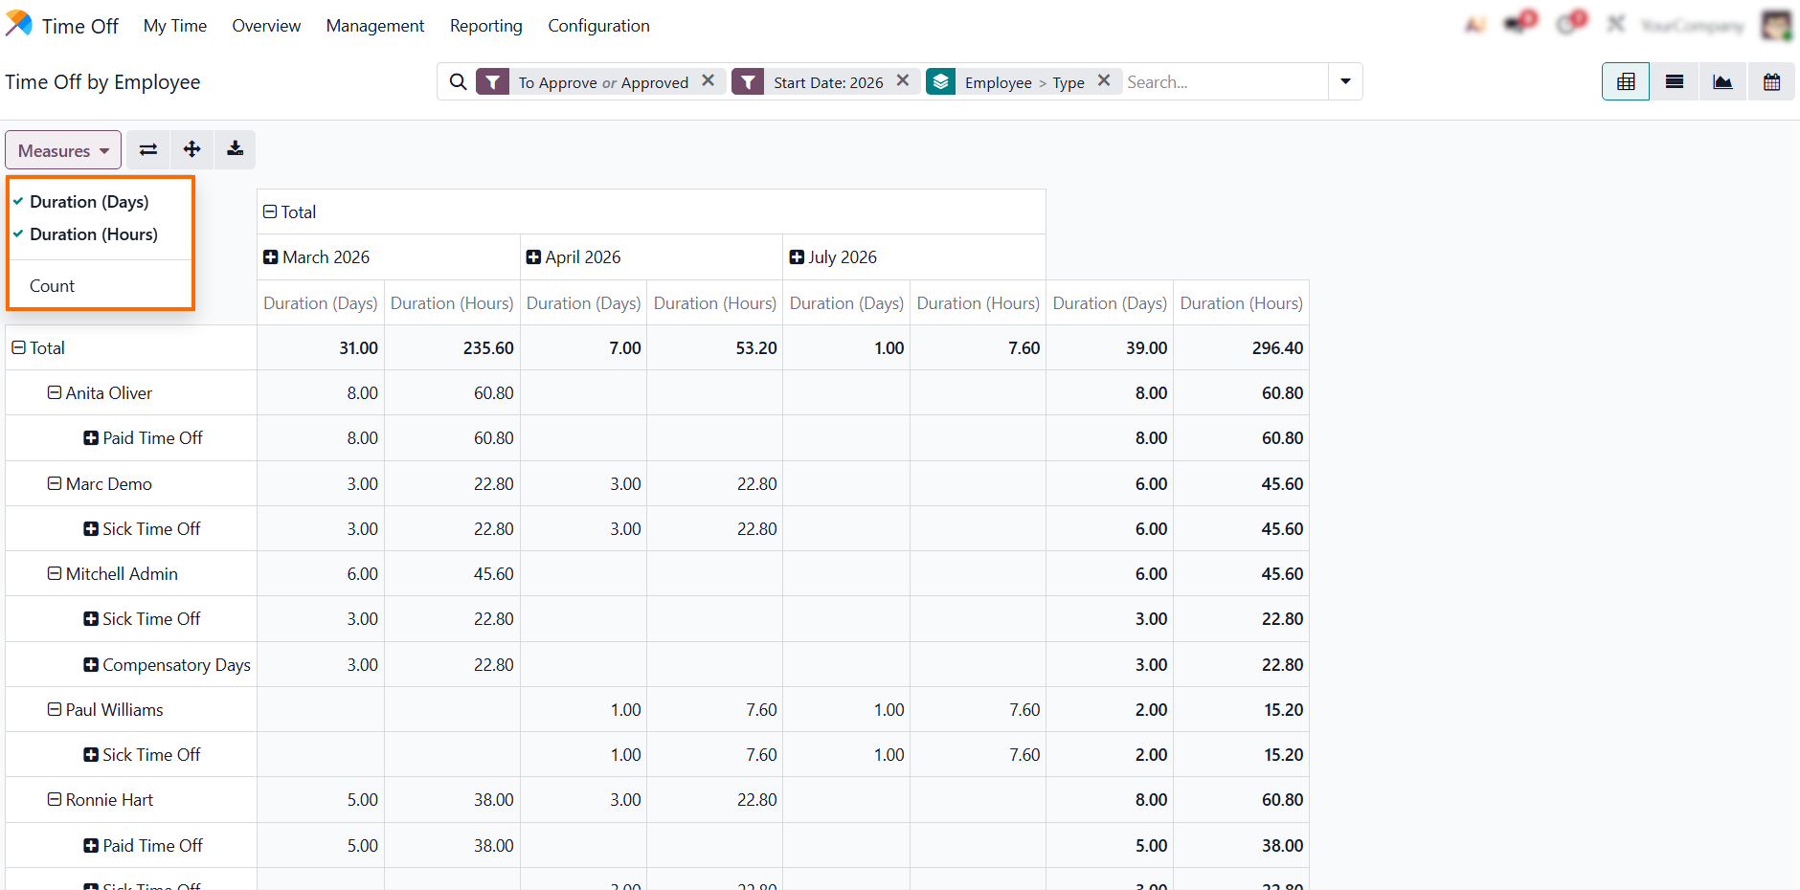1800x890 pixels.
Task: Open the Reporting menu
Action: point(485,26)
